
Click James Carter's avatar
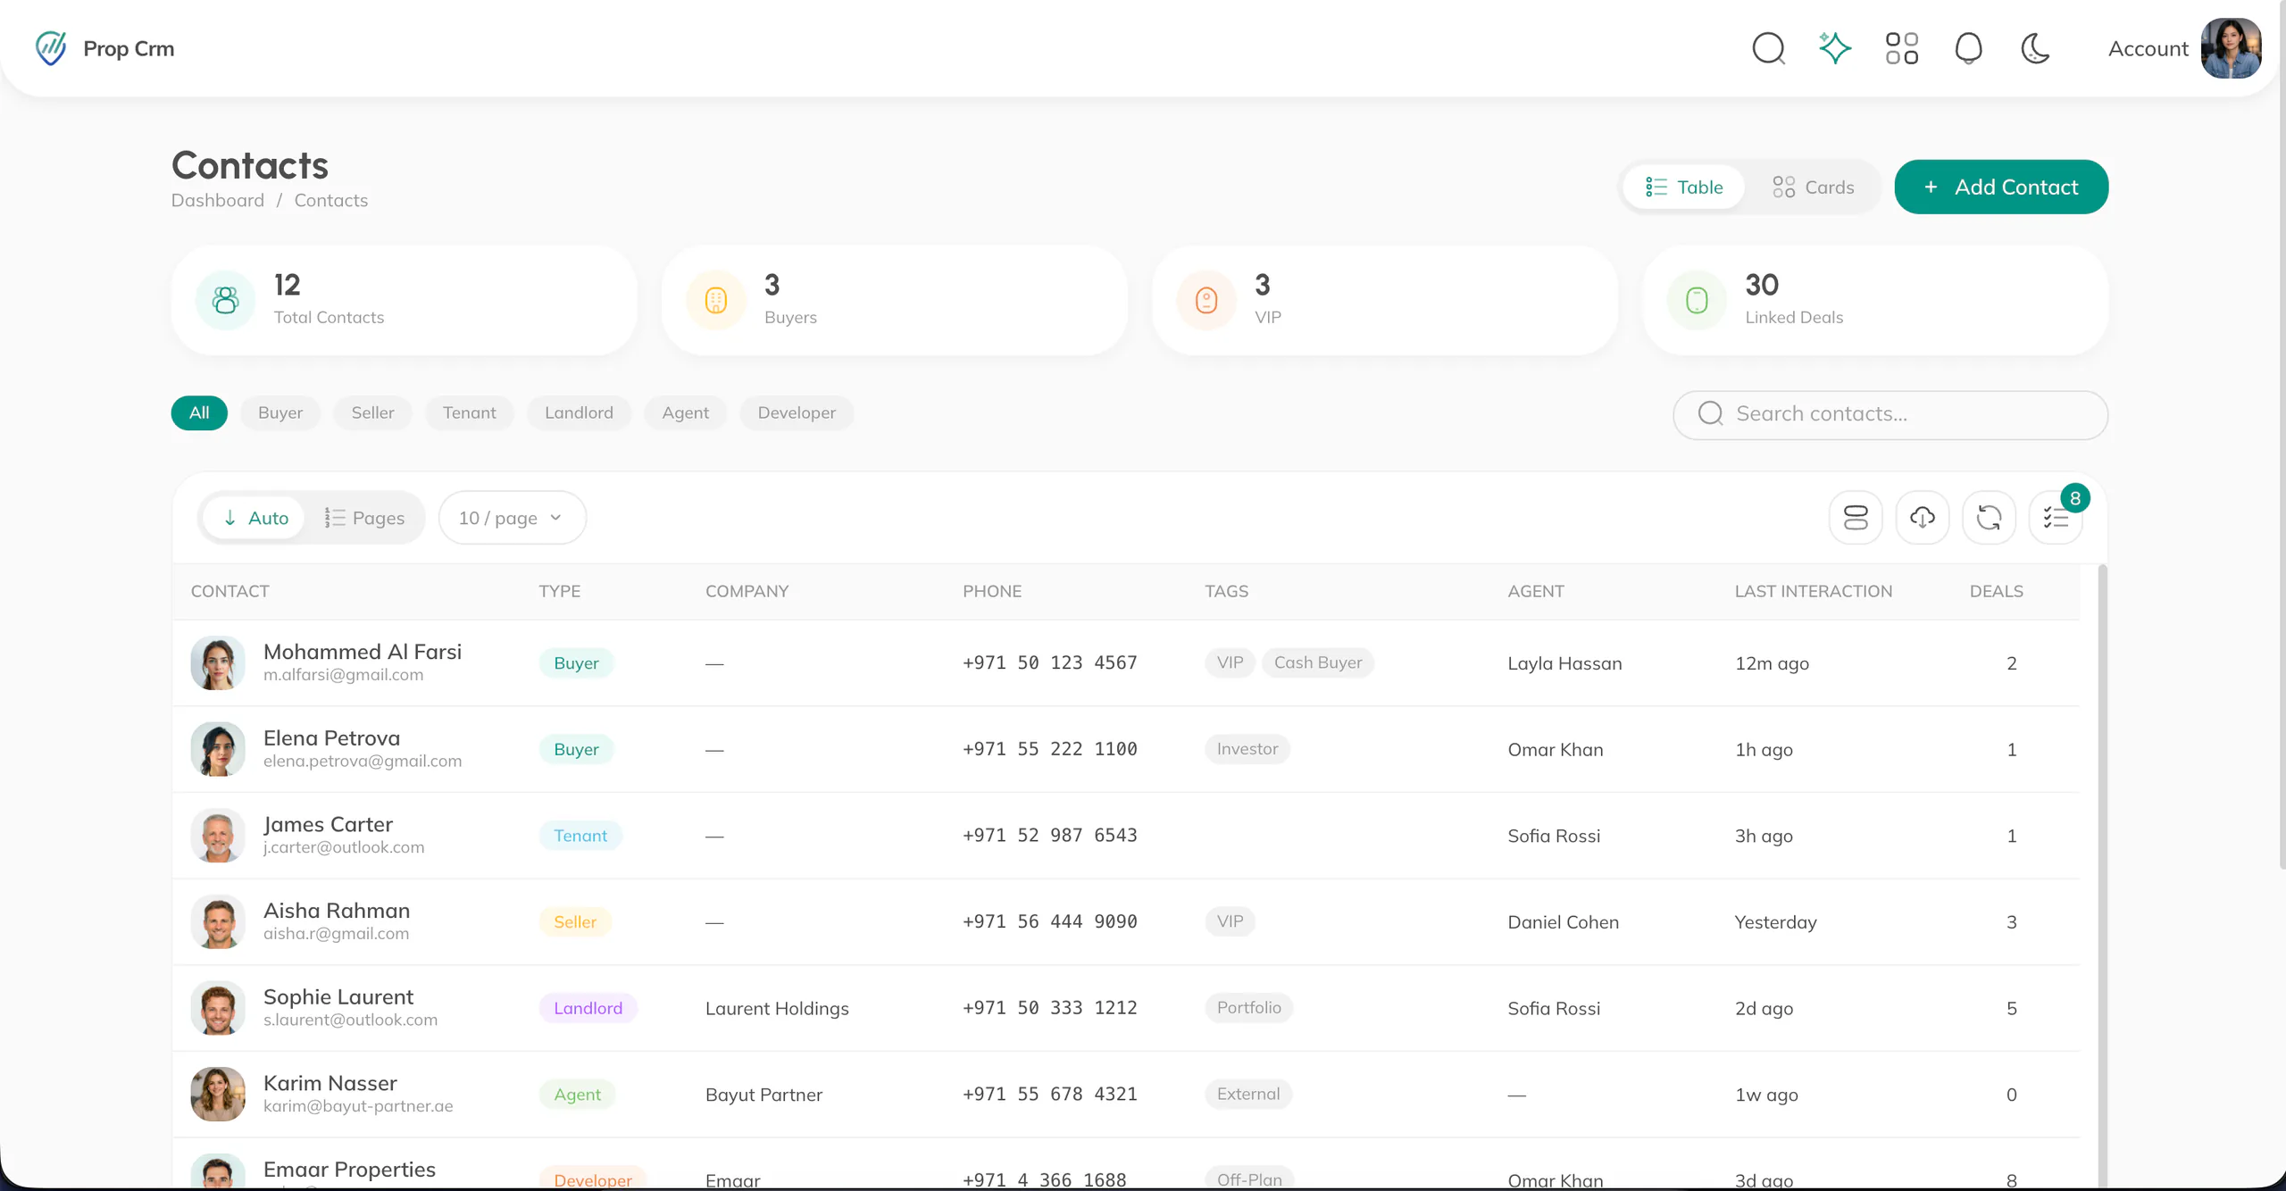[x=218, y=836]
